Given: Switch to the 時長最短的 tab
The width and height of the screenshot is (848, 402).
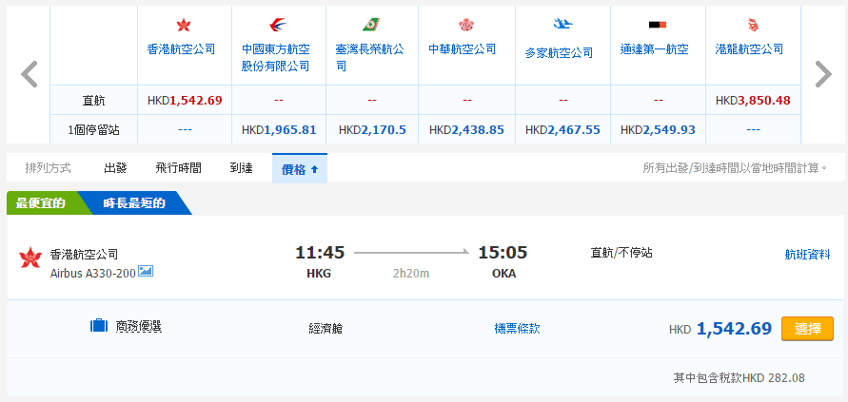Looking at the screenshot, I should tap(135, 203).
